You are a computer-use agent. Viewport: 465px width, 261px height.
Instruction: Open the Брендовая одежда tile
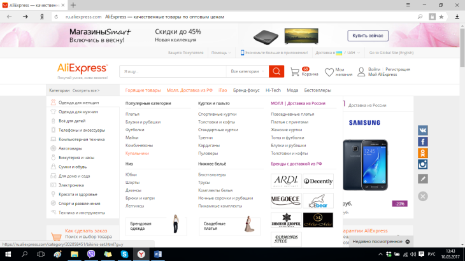point(156,226)
